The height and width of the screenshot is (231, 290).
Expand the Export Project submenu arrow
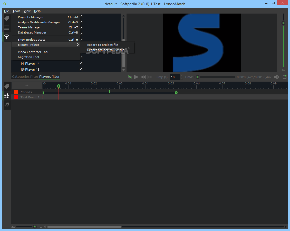pyautogui.click(x=78, y=45)
